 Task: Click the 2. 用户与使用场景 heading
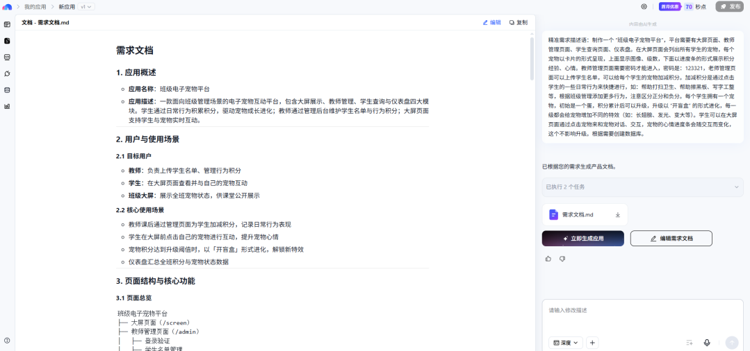click(148, 139)
